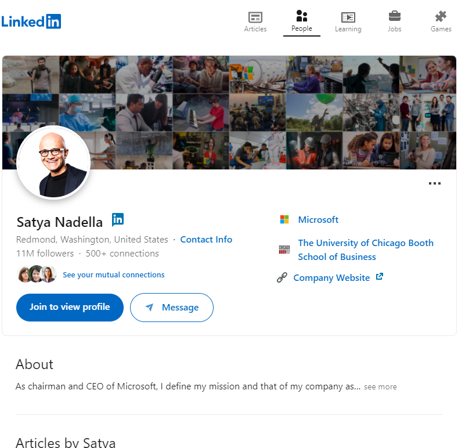The height and width of the screenshot is (448, 458).
Task: Switch to the Jobs tab label
Action: pos(395,29)
